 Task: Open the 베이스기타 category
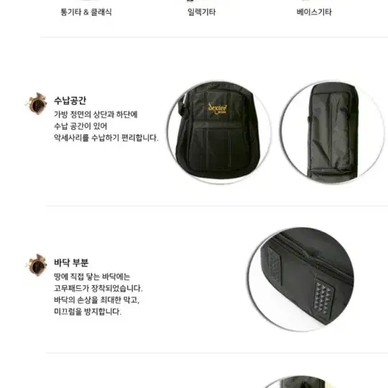[x=314, y=12]
